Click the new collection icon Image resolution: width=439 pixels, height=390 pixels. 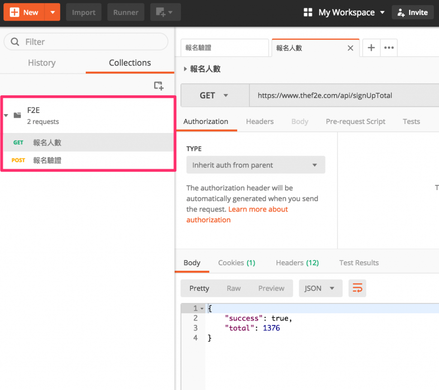pyautogui.click(x=159, y=86)
